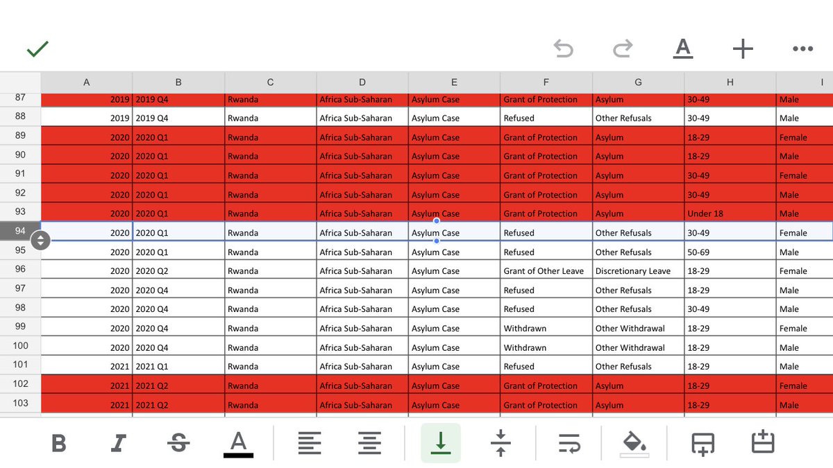Viewport: 833px width, 468px height.
Task: Select 'Other Withdrawal' cell in row 100
Action: (x=639, y=347)
